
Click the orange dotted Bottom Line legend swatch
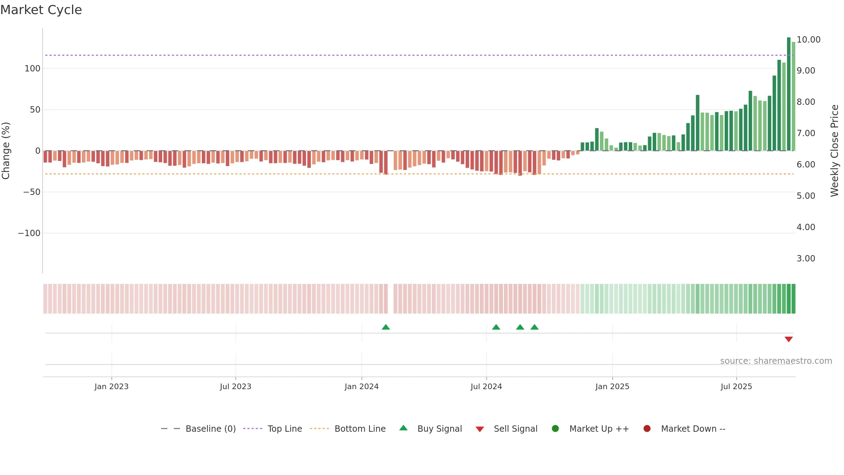[x=319, y=429]
